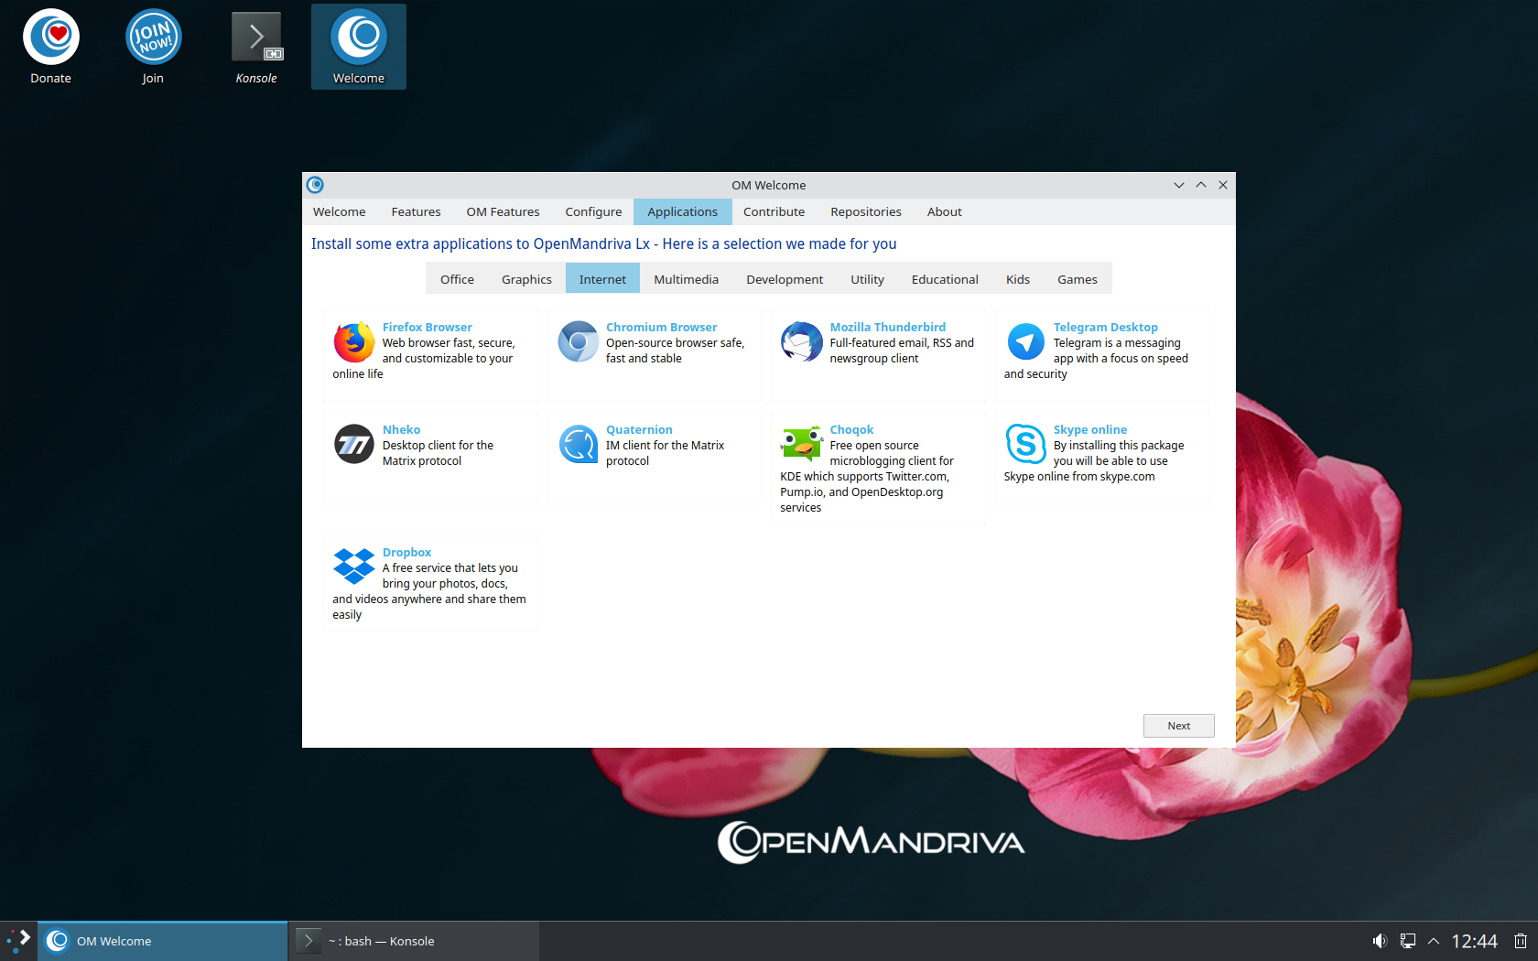Select the Games category
Image resolution: width=1538 pixels, height=961 pixels.
point(1078,279)
